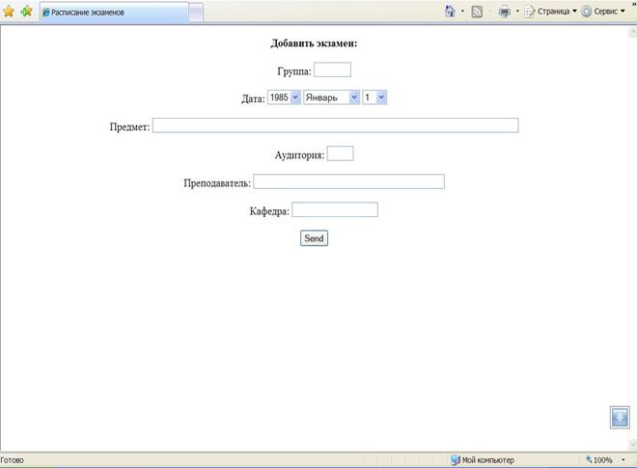Click into the Предмет text field
Screen dimensions: 637x468
click(335, 125)
